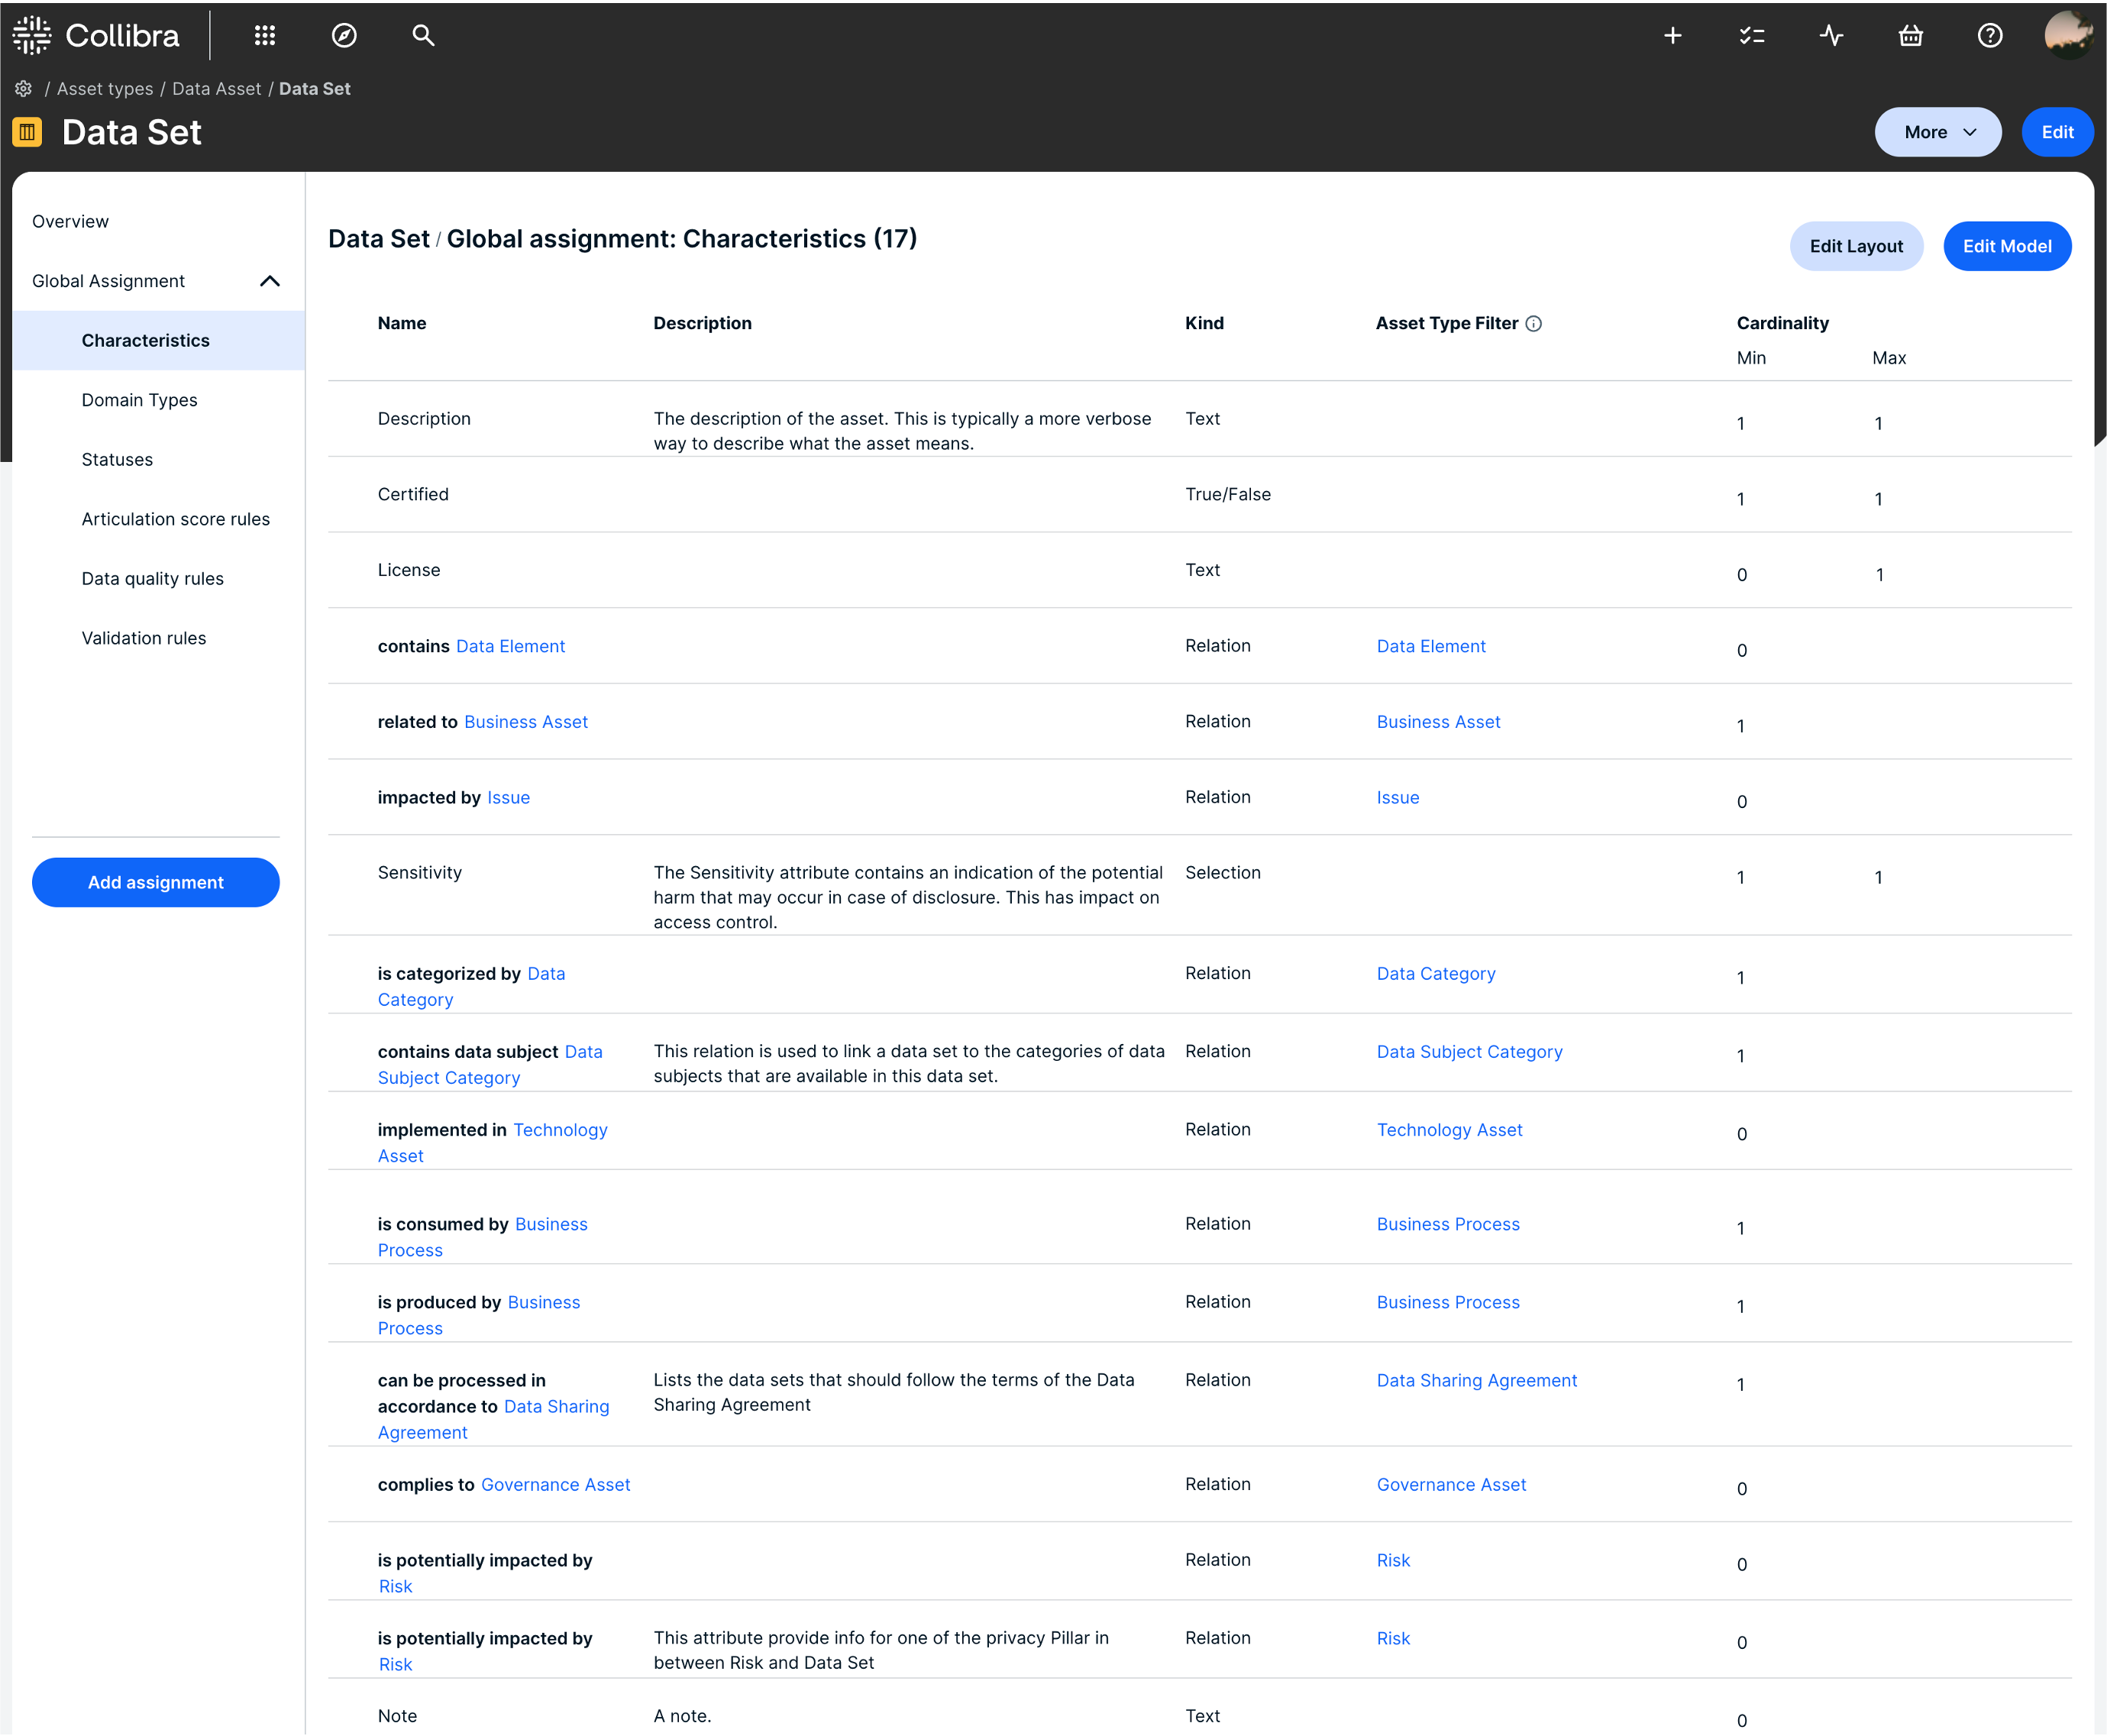Open the apps grid menu

click(x=265, y=36)
